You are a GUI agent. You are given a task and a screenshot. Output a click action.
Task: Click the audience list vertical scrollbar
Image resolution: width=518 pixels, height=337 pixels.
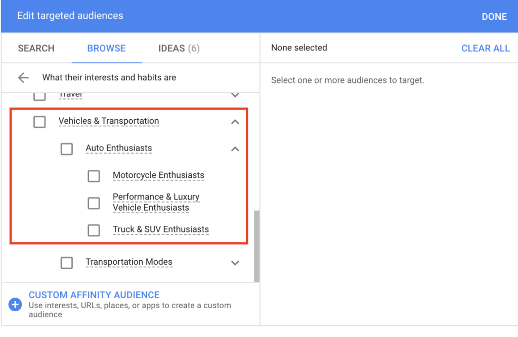pos(256,246)
